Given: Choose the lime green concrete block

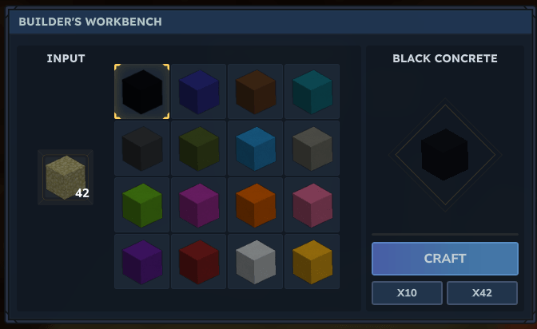Looking at the screenshot, I should tap(141, 204).
